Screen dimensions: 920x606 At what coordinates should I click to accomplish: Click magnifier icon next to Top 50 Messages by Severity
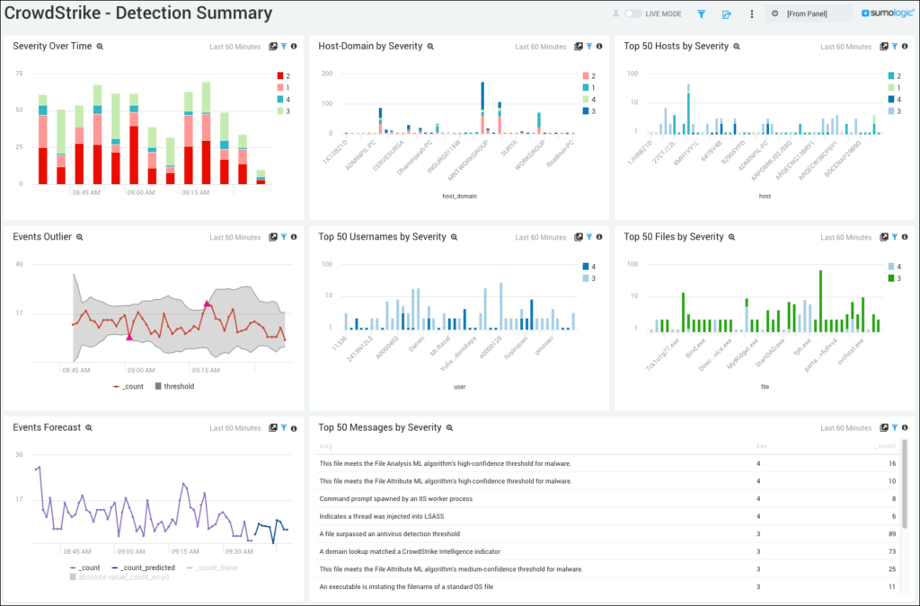pos(449,428)
